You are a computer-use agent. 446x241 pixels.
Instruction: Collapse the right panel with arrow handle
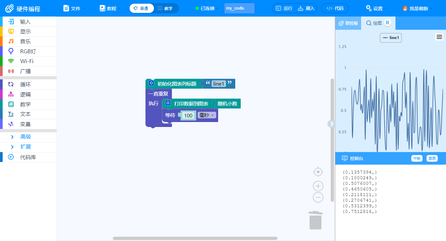(x=331, y=124)
